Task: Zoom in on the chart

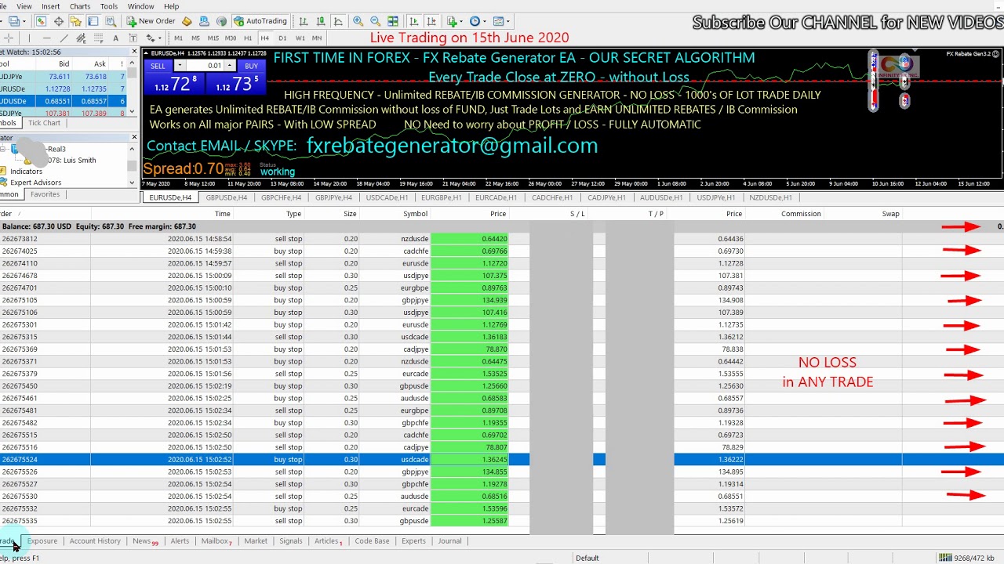Action: [358, 21]
